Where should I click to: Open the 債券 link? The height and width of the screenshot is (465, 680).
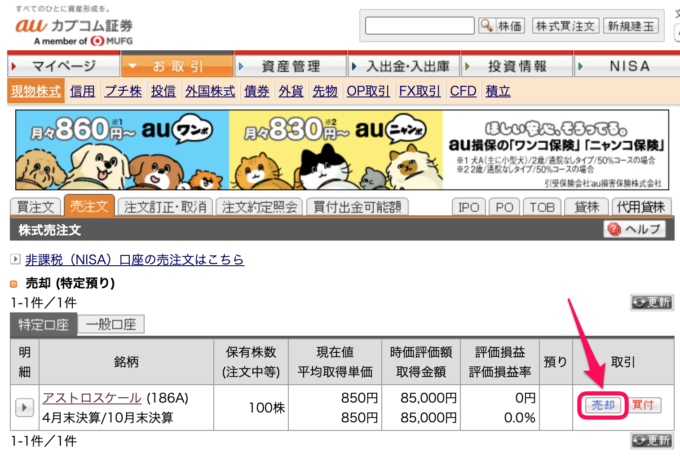tap(257, 91)
